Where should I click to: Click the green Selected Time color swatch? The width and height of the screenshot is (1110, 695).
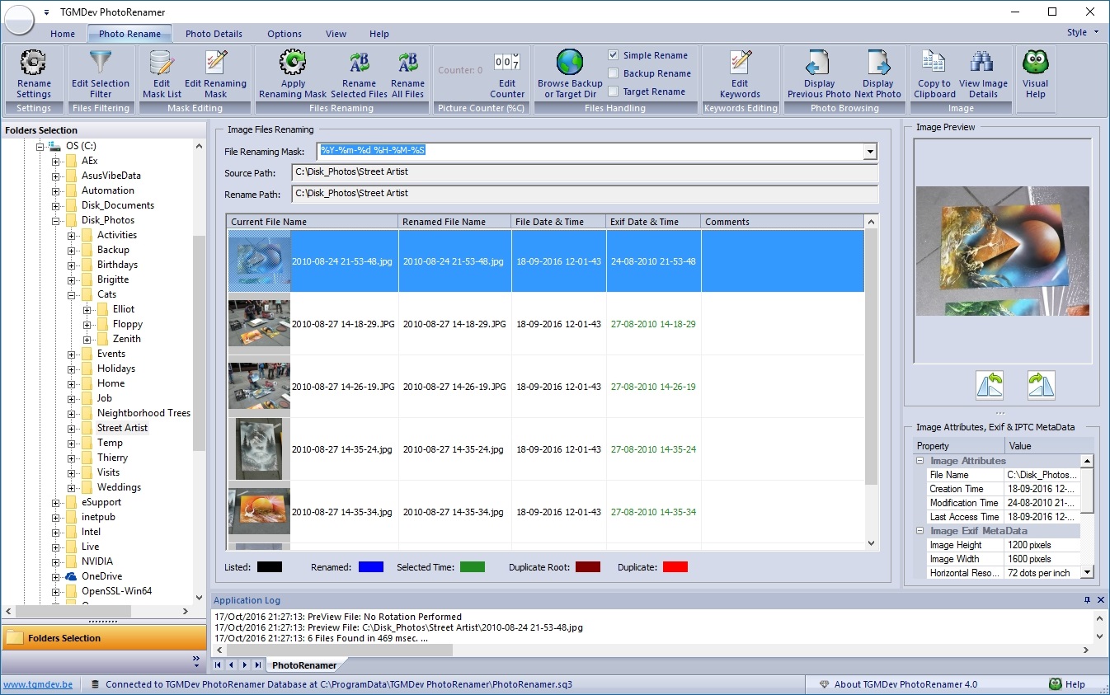(473, 567)
